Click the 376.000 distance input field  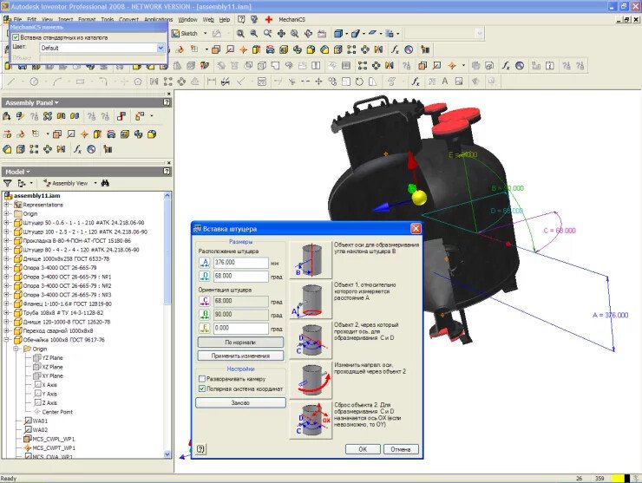(240, 262)
